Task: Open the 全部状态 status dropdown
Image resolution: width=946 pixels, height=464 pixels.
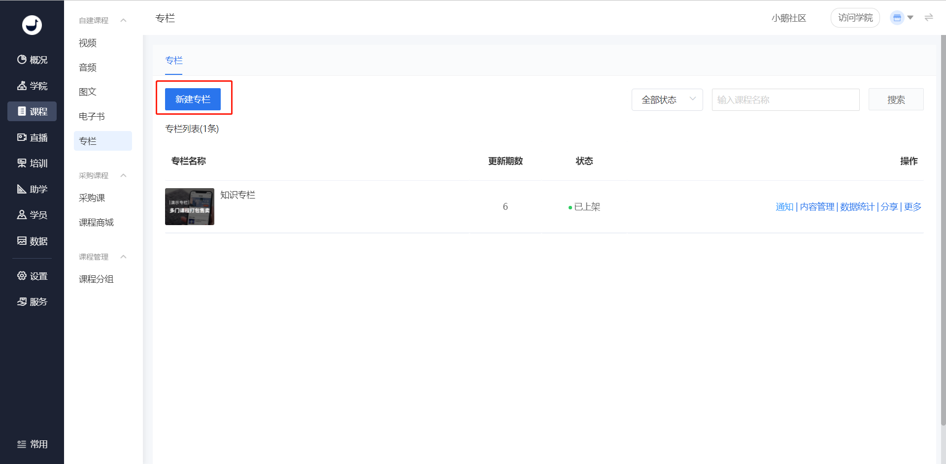Action: [x=667, y=99]
